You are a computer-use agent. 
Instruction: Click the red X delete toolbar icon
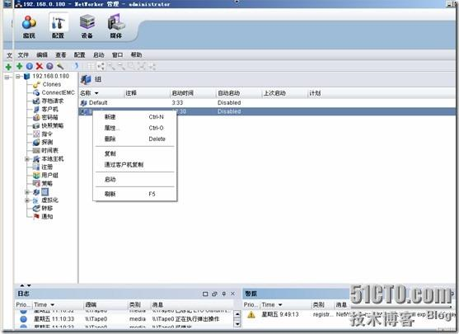(x=40, y=66)
